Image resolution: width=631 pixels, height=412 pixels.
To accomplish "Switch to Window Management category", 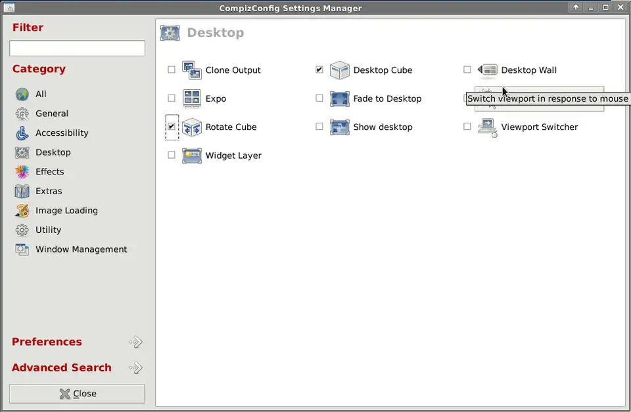I will 81,249.
